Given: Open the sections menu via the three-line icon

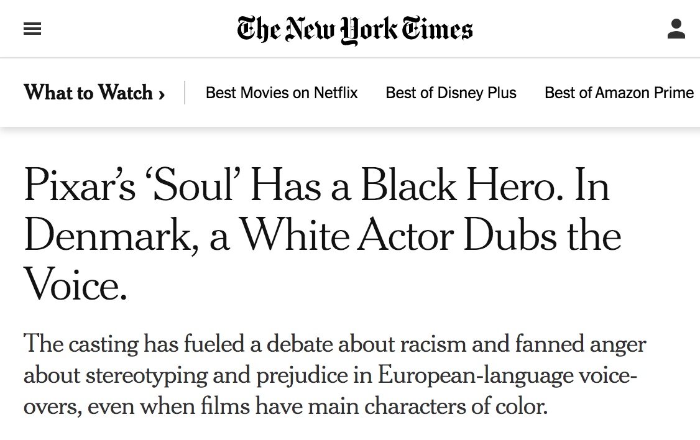Looking at the screenshot, I should [x=32, y=28].
